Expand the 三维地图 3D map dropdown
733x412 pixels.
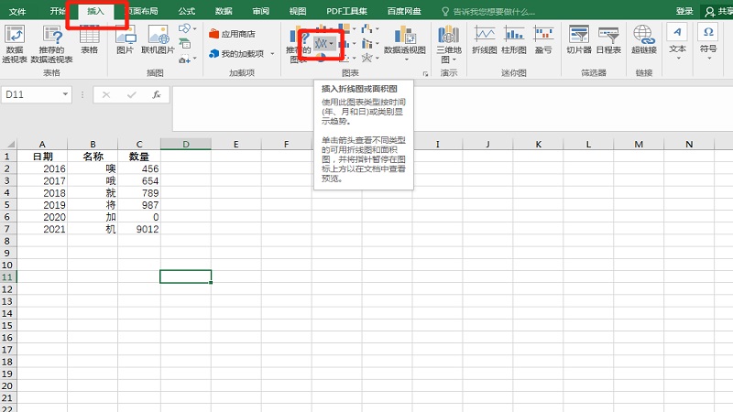tap(448, 57)
